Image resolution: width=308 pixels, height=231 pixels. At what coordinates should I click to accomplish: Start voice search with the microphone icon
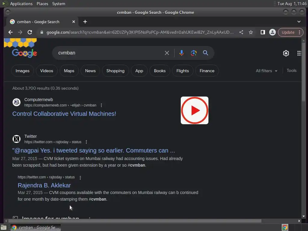182,53
